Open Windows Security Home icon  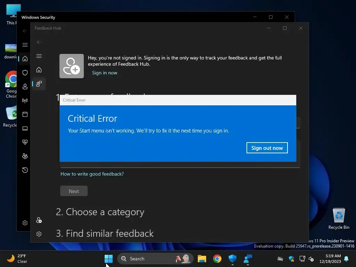point(25,59)
